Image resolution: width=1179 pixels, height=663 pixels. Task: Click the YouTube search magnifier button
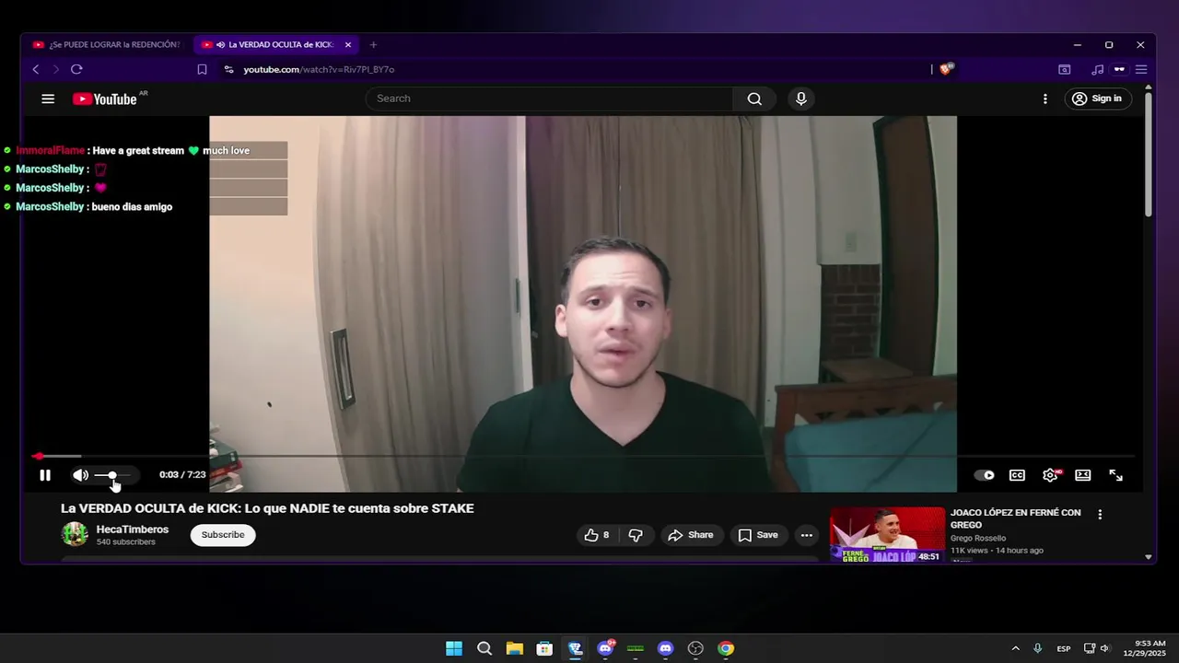pos(754,99)
